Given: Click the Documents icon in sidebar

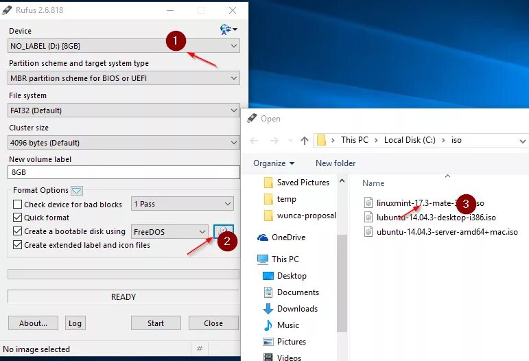Looking at the screenshot, I should tap(268, 292).
